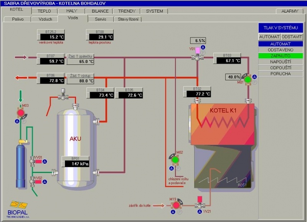Toggle the A mode indicator for M01

[254, 77]
